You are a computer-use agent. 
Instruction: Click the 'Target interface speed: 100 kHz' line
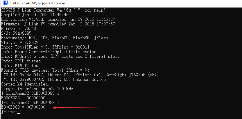coord(37,89)
